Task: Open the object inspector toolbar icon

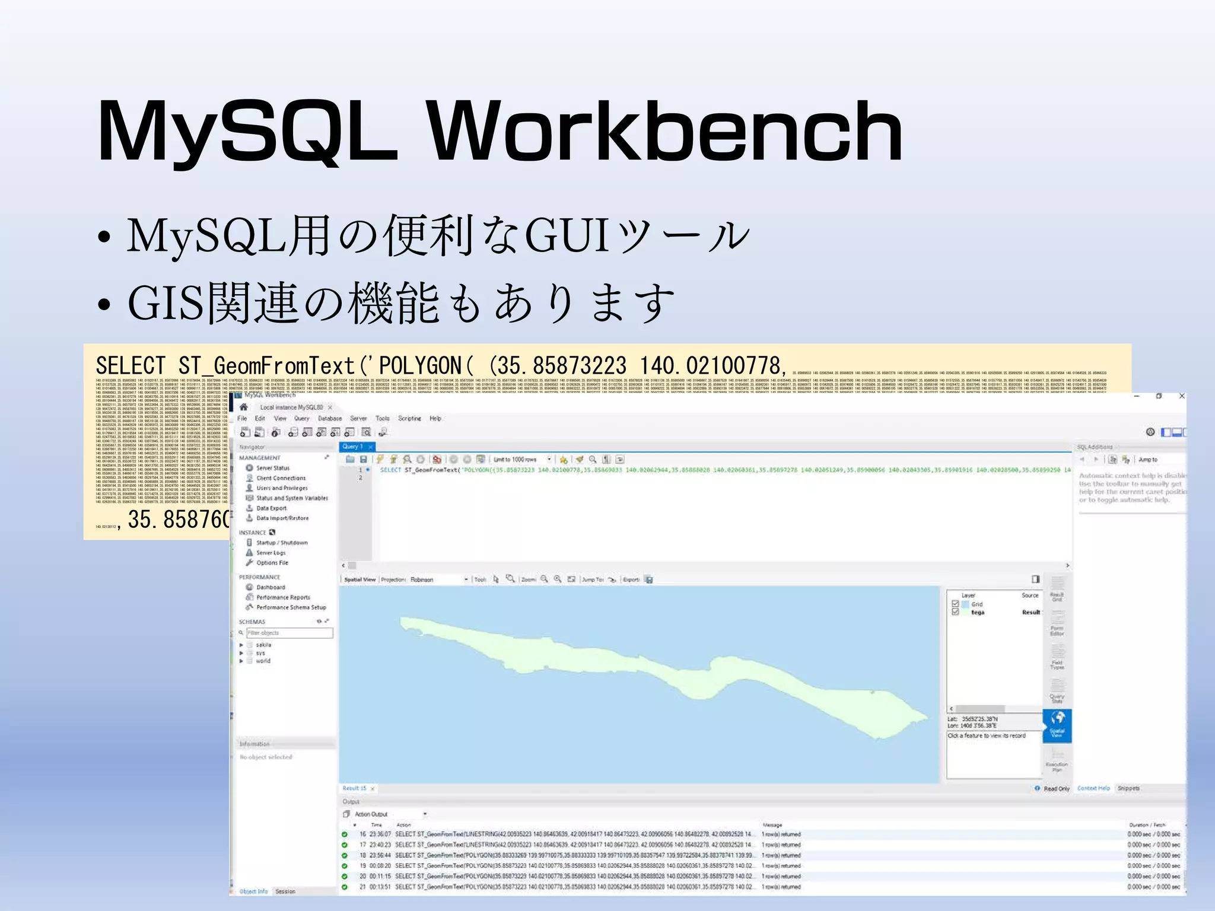Action: [x=276, y=432]
